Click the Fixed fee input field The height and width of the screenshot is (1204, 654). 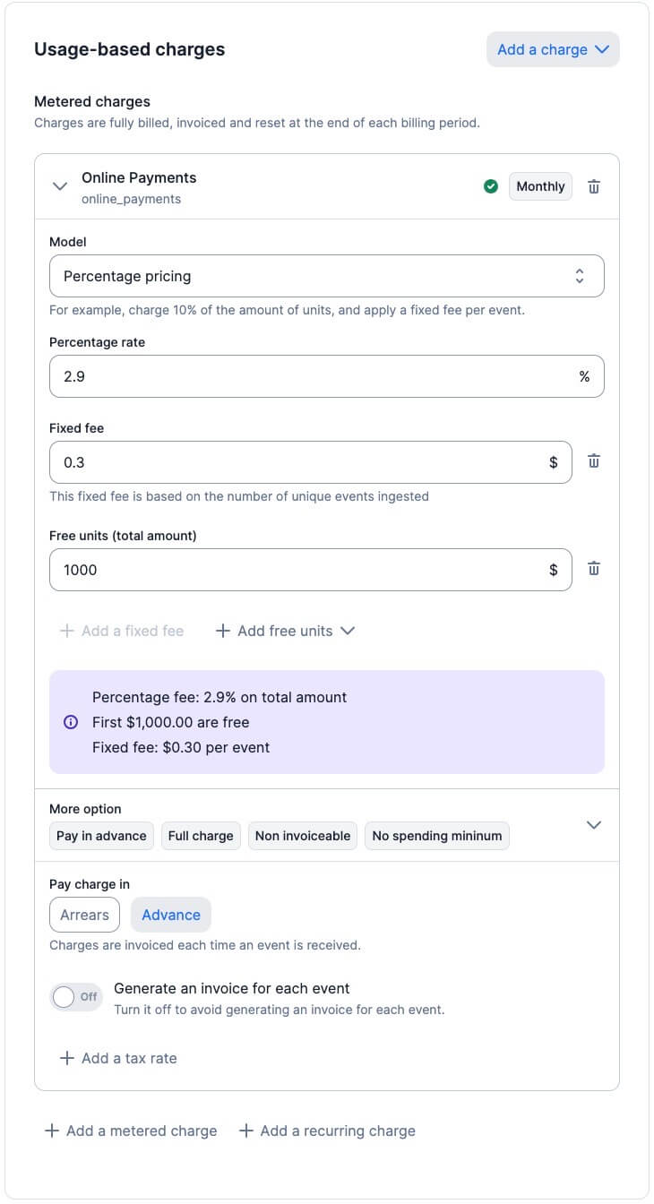[296, 462]
